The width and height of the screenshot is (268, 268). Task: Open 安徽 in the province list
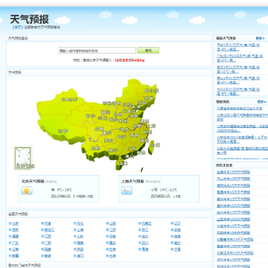coord(177,230)
